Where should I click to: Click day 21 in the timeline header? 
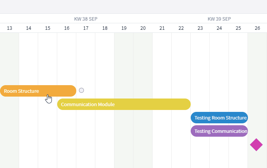pyautogui.click(x=162, y=28)
